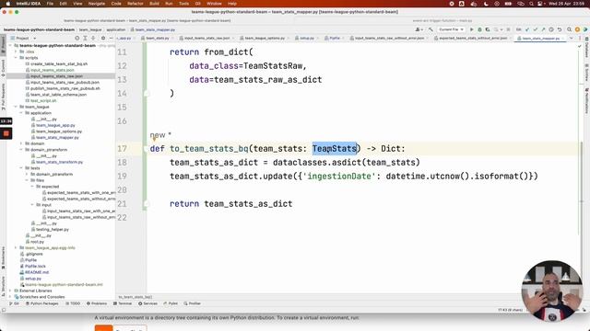Click the macOS Control Center icon
This screenshot has height=331, width=590.
coord(540,4)
